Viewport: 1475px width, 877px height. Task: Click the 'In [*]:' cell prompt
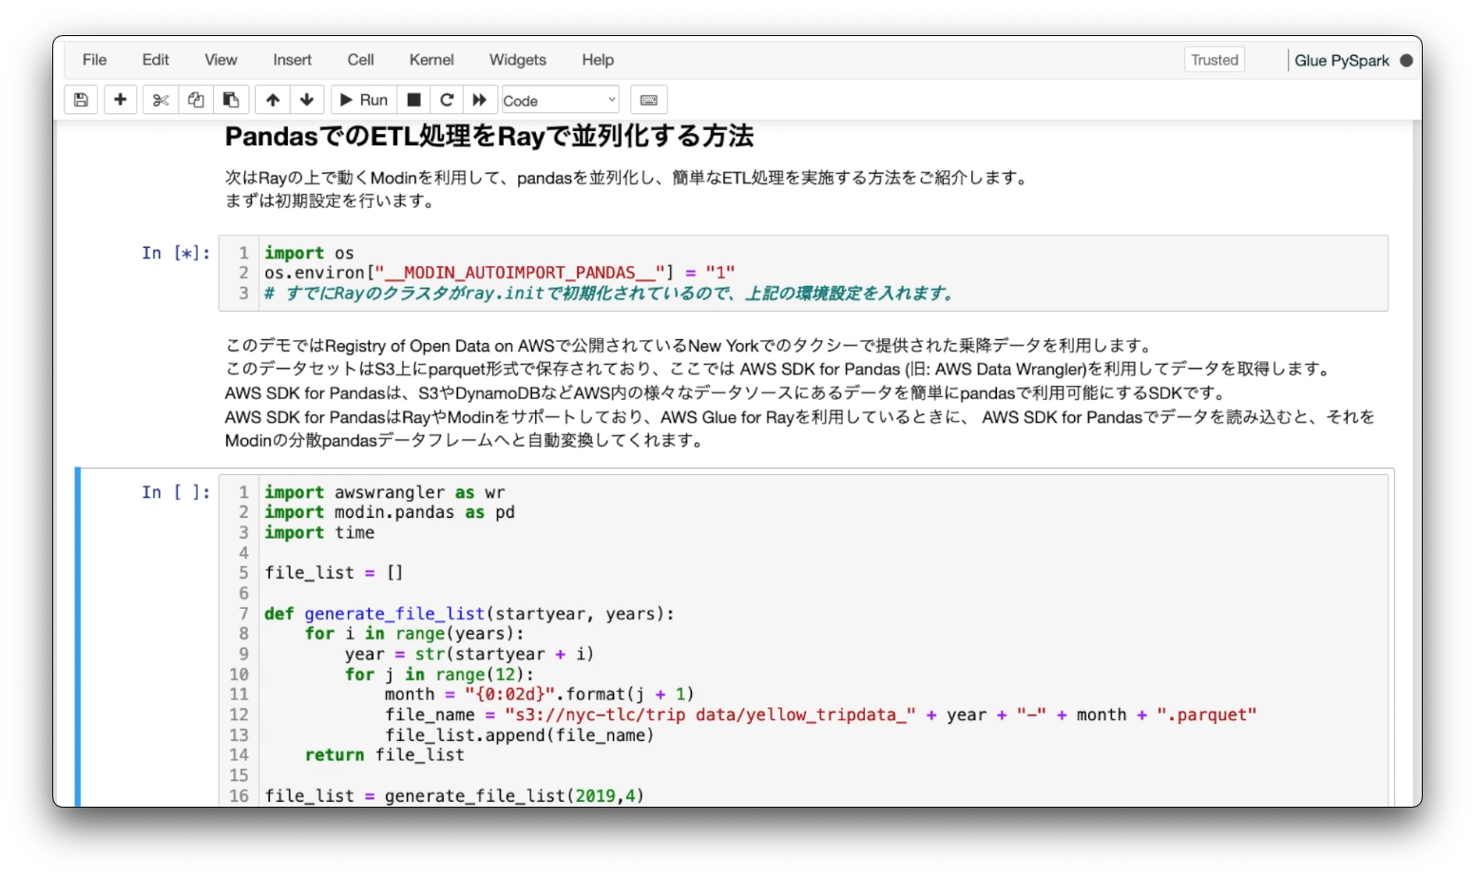pyautogui.click(x=176, y=253)
